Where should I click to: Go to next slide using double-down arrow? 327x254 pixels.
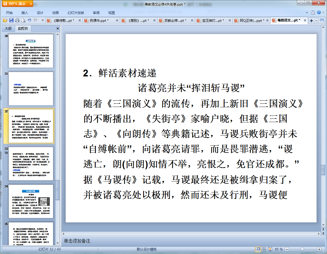coord(323,234)
